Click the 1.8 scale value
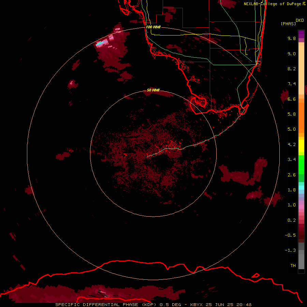This screenshot has height=307, width=307. pos(292,190)
